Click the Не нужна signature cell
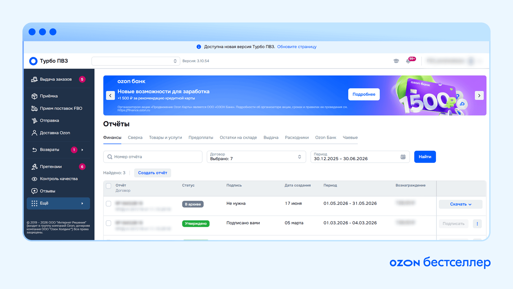 (x=236, y=203)
